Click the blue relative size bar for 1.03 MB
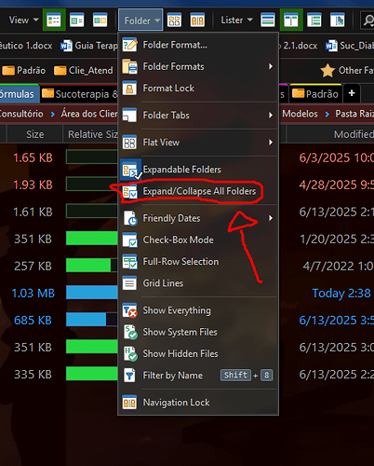Screen dimensions: 374x466 click(x=92, y=293)
